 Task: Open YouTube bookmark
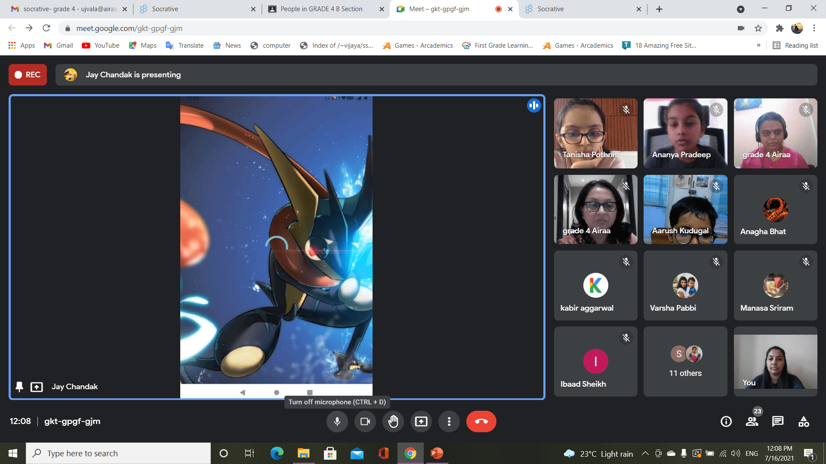pyautogui.click(x=101, y=46)
